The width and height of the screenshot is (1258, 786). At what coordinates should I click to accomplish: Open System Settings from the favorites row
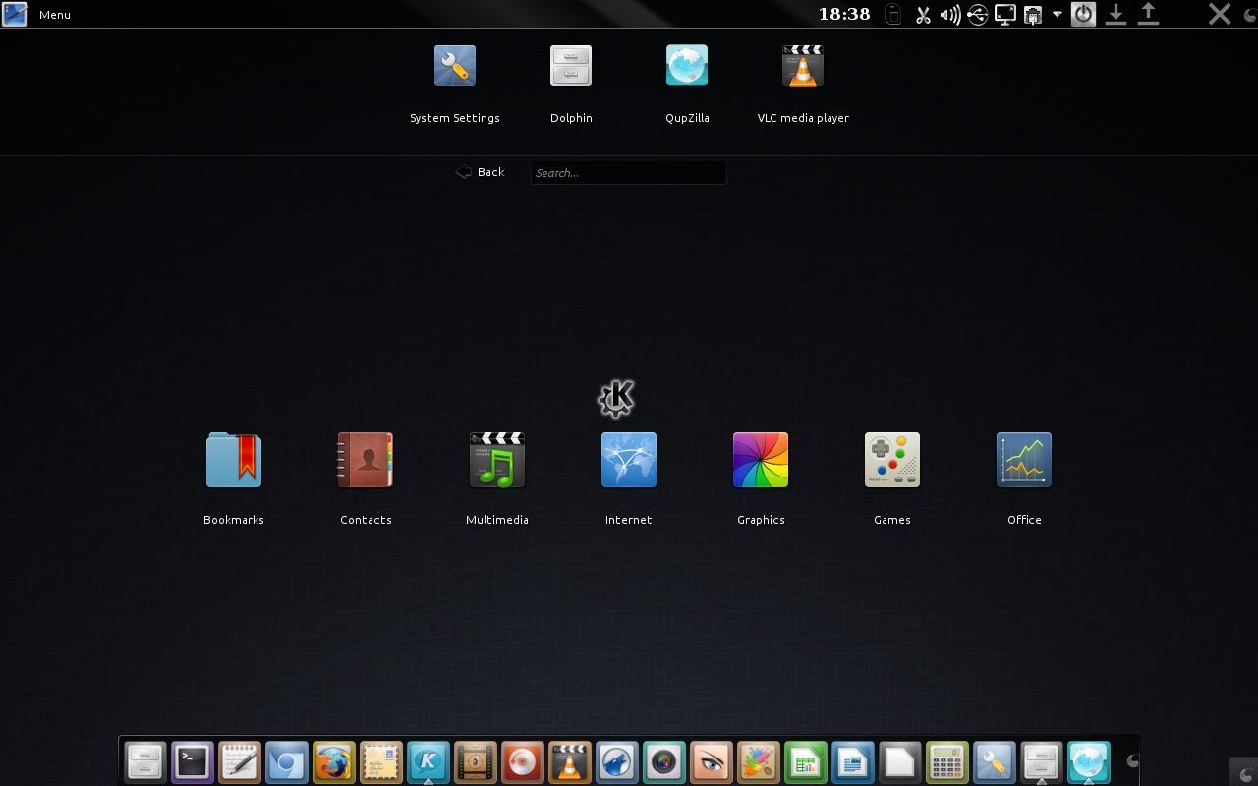(x=455, y=83)
